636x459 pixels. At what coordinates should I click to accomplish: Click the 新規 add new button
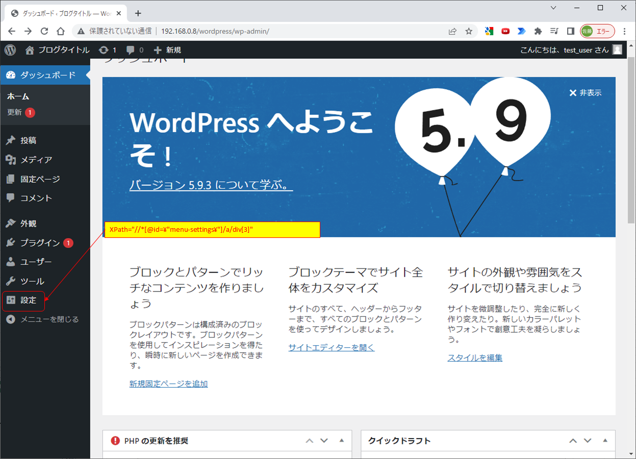tap(167, 50)
